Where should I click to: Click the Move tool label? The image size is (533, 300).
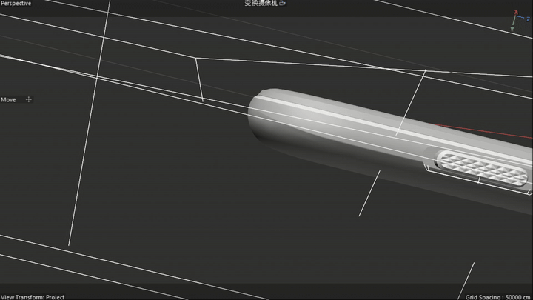click(8, 100)
